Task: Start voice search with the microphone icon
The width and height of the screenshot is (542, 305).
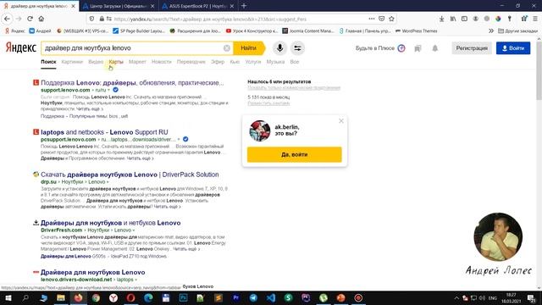Action: point(279,48)
